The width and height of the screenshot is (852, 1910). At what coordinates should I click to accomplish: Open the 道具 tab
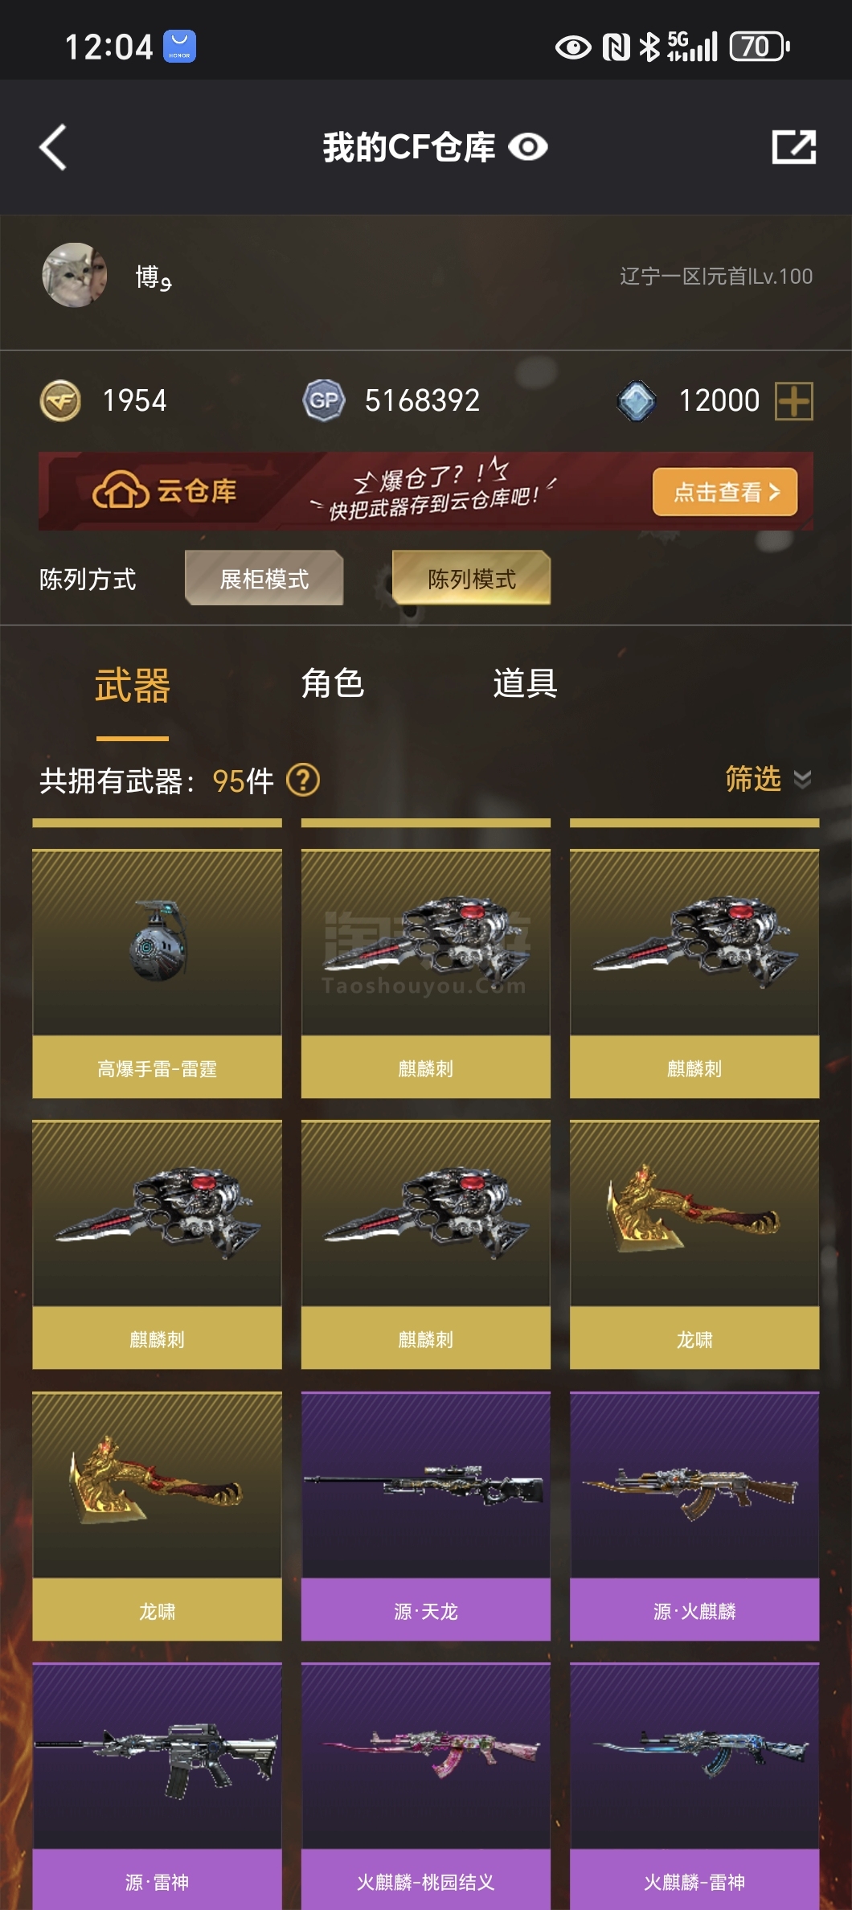pos(525,683)
